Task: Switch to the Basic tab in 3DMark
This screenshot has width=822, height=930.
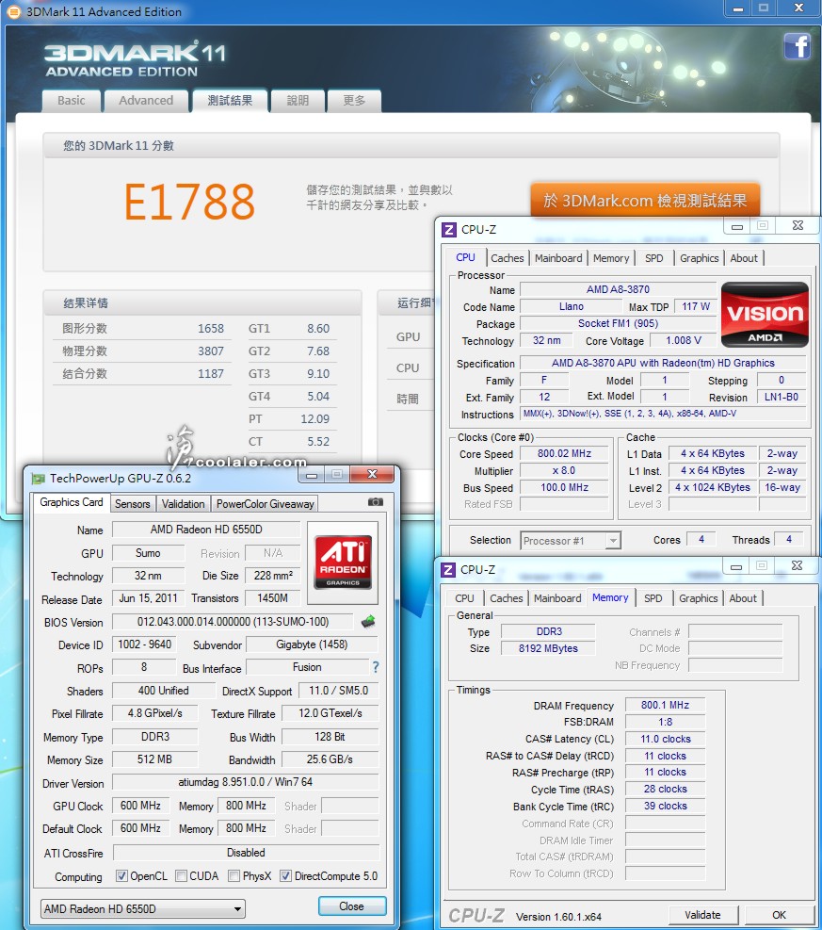Action: [x=72, y=101]
